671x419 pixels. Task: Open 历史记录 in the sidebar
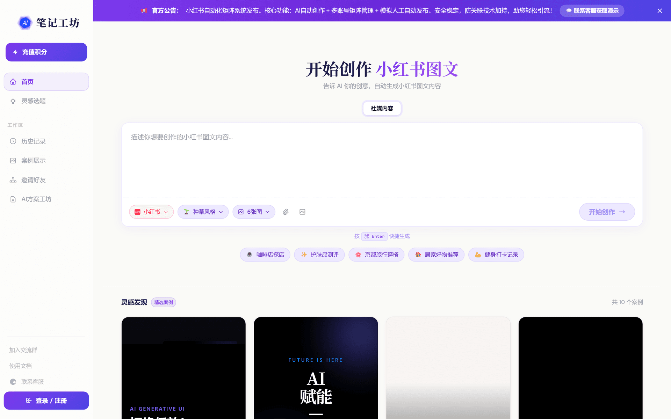pyautogui.click(x=46, y=141)
